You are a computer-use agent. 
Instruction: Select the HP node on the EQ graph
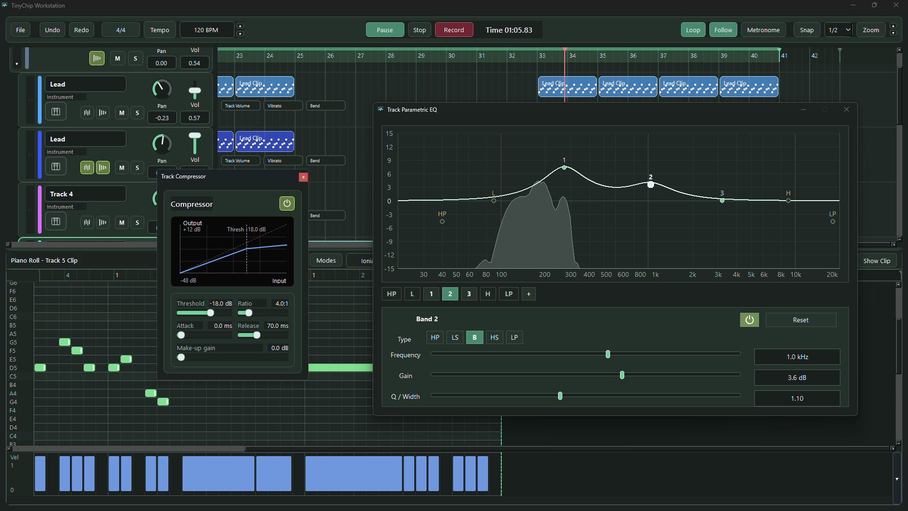442,221
